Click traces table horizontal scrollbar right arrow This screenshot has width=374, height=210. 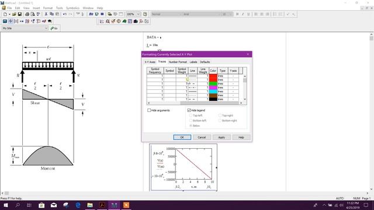[x=241, y=103]
